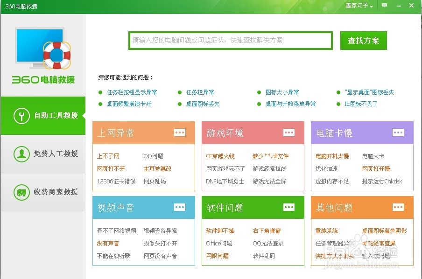Image resolution: width=422 pixels, height=279 pixels.
Task: Open more options in 电脑卡慢 card
Action: [398, 133]
